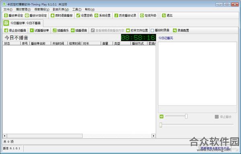Click the title bar application icon
Screen dimensions: 241x154
coord(4,4)
